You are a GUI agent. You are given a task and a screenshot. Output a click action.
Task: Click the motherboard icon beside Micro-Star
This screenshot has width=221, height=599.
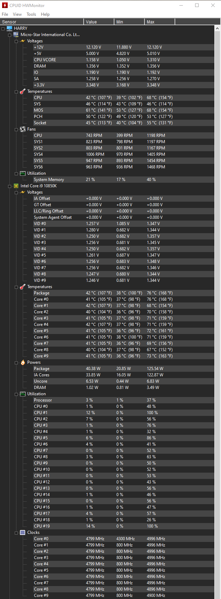pyautogui.click(x=16, y=35)
